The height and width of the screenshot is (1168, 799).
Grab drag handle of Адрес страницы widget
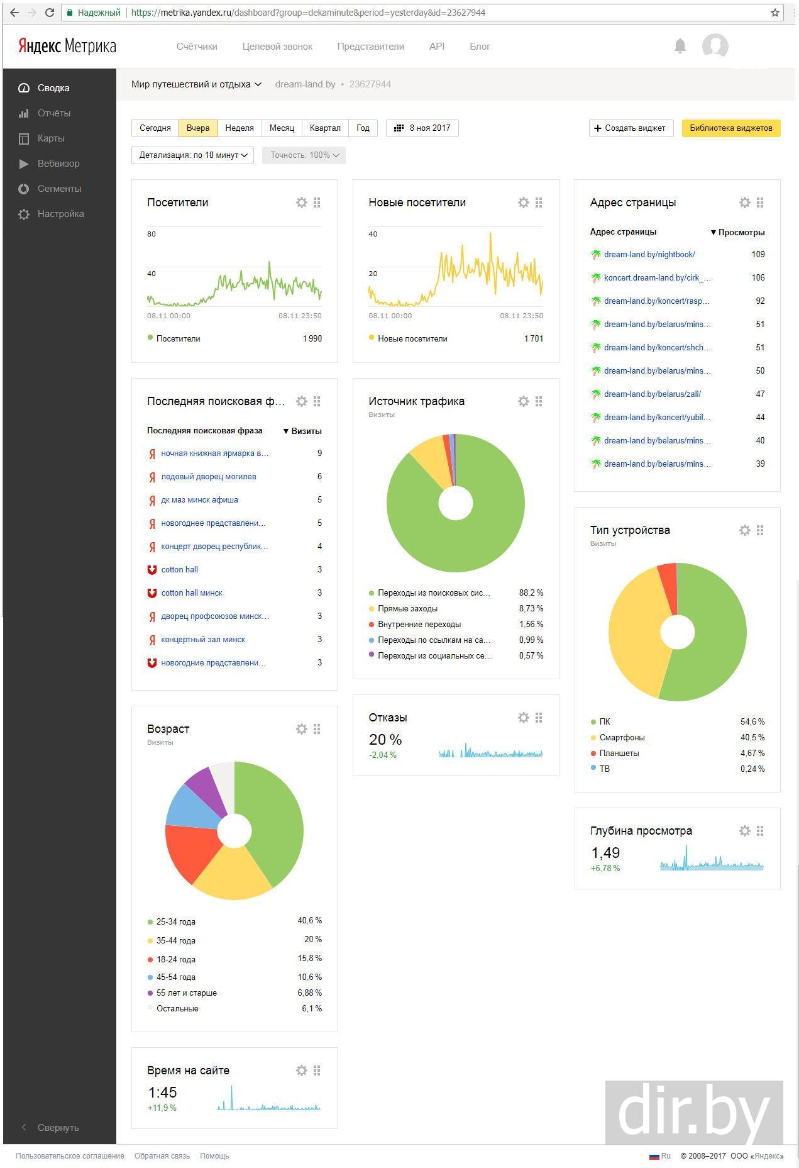pos(760,203)
